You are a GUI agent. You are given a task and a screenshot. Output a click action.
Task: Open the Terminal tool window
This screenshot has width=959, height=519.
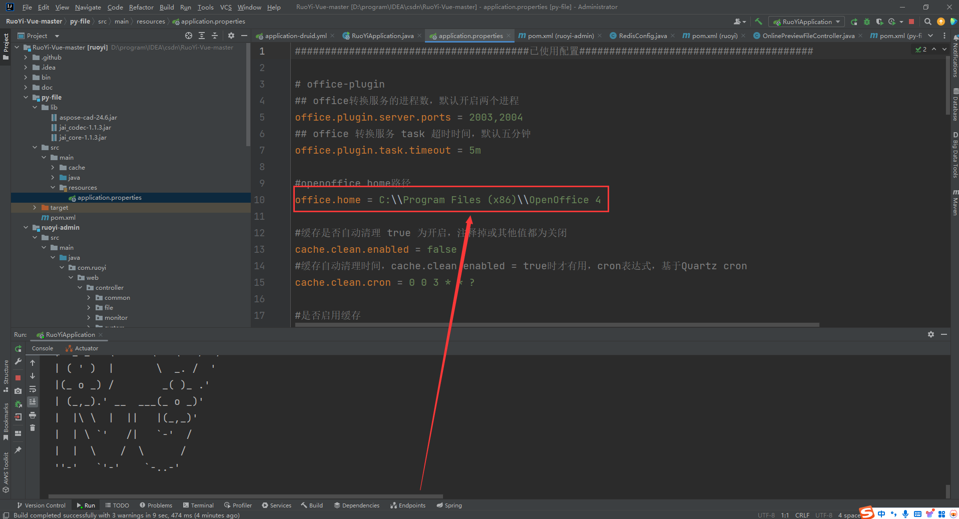(198, 505)
